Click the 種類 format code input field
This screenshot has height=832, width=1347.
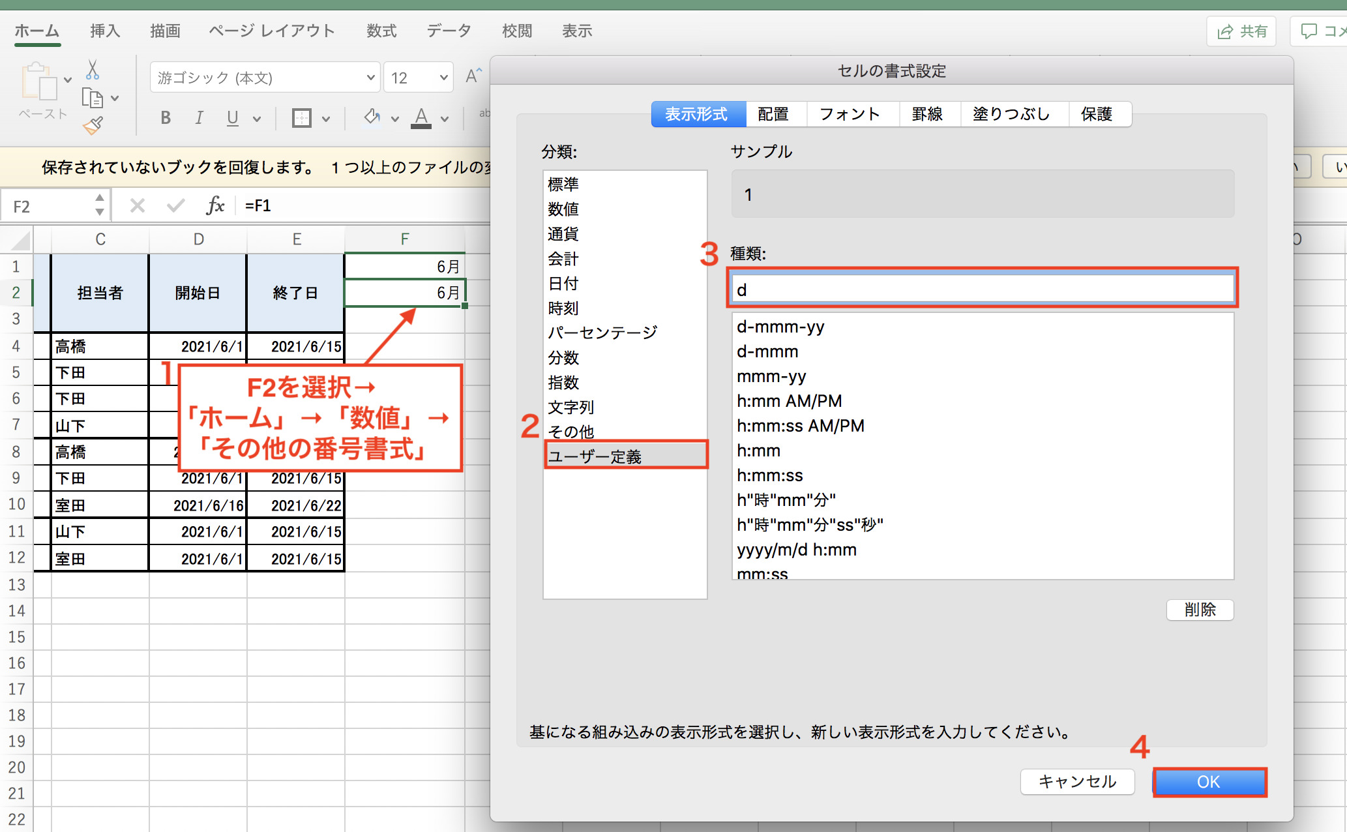(x=983, y=289)
